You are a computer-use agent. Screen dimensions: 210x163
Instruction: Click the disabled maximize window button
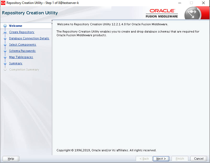pos(191,3)
